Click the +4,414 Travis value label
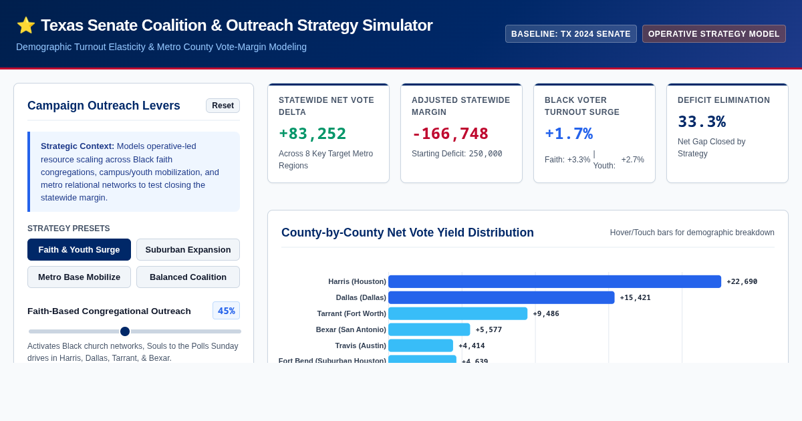This screenshot has width=802, height=421. (x=472, y=345)
